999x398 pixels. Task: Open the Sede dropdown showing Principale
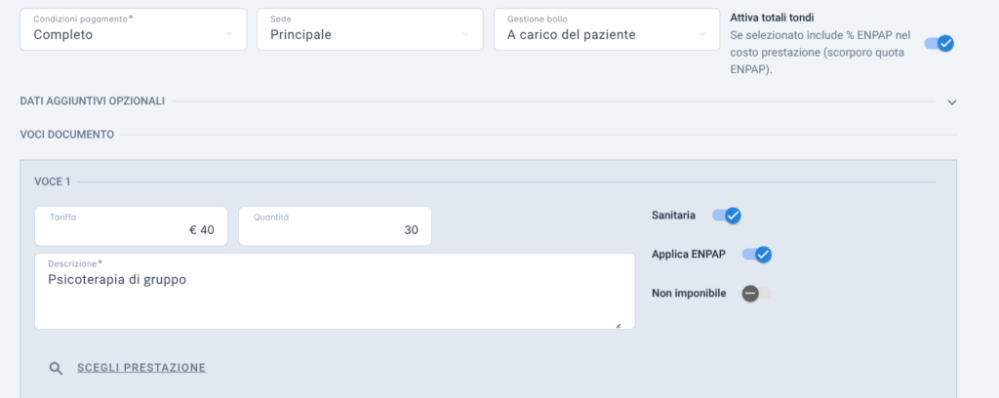coord(370,29)
